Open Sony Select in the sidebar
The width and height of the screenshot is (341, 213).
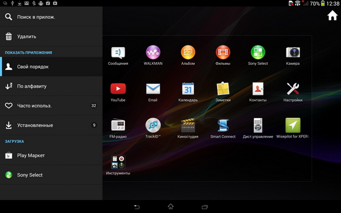(x=51, y=175)
